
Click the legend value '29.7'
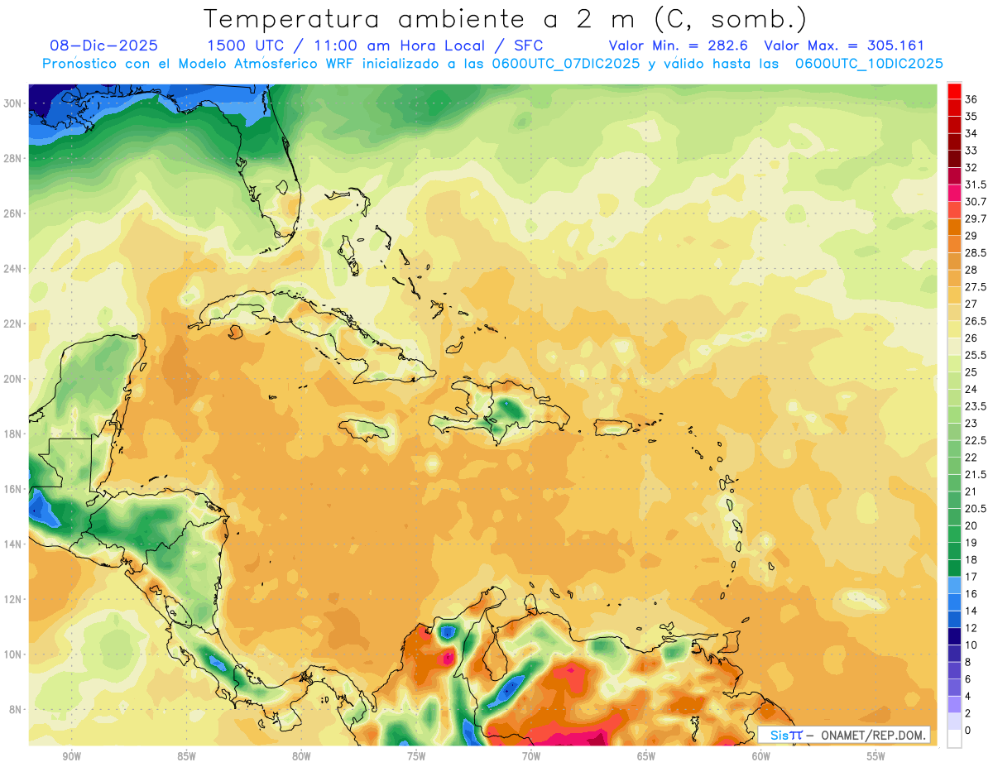tap(976, 218)
